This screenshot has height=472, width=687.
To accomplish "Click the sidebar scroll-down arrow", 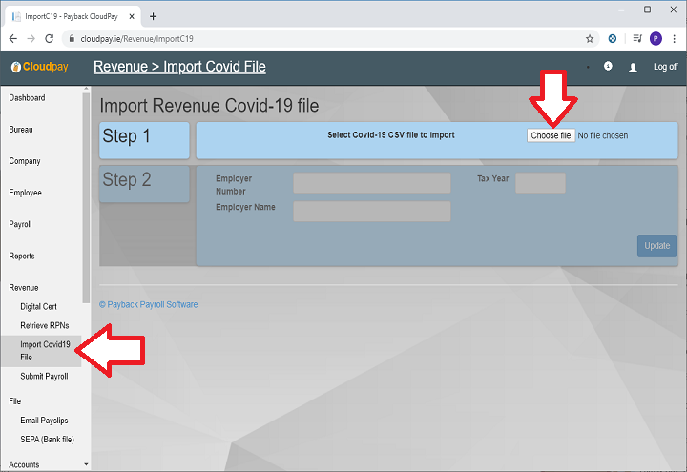I will [87, 464].
